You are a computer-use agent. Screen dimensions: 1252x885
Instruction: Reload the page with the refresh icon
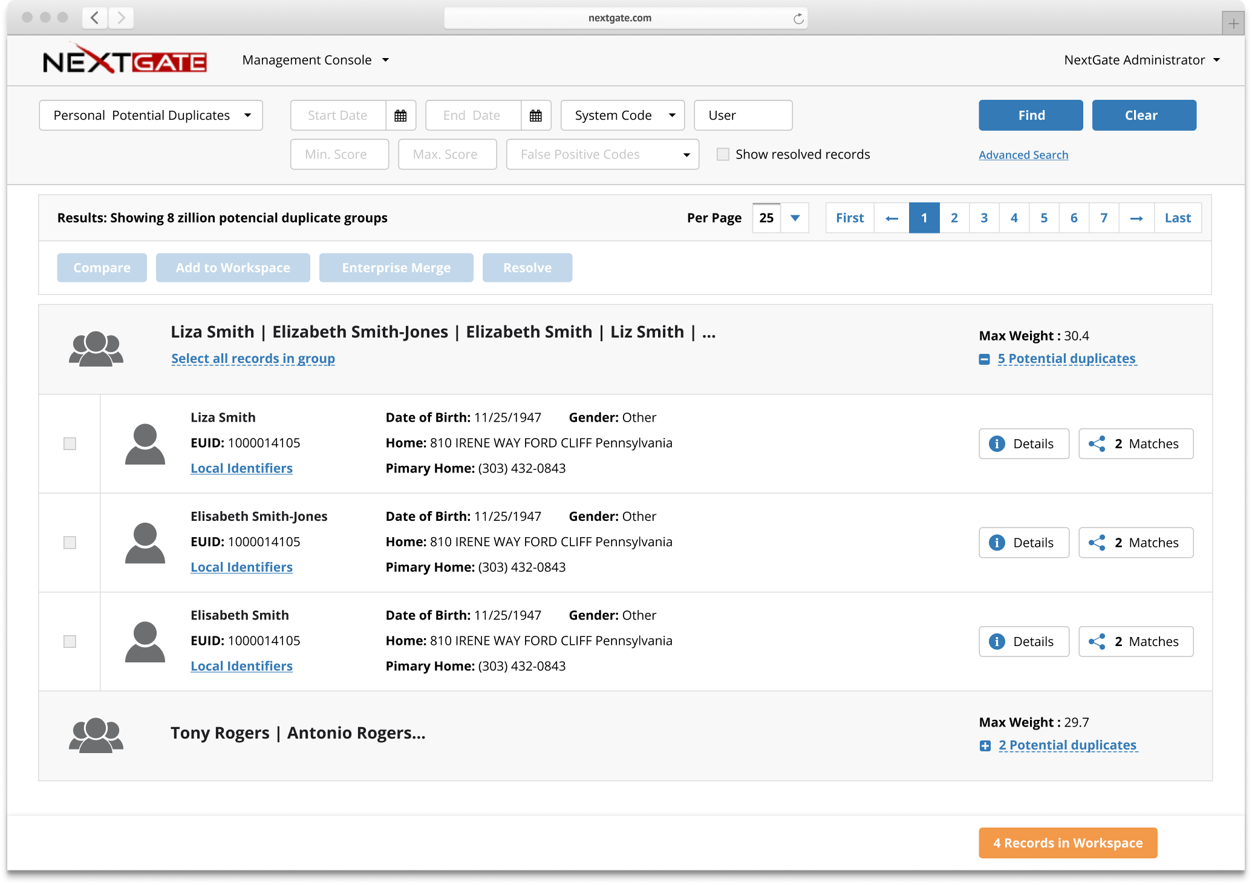[798, 19]
